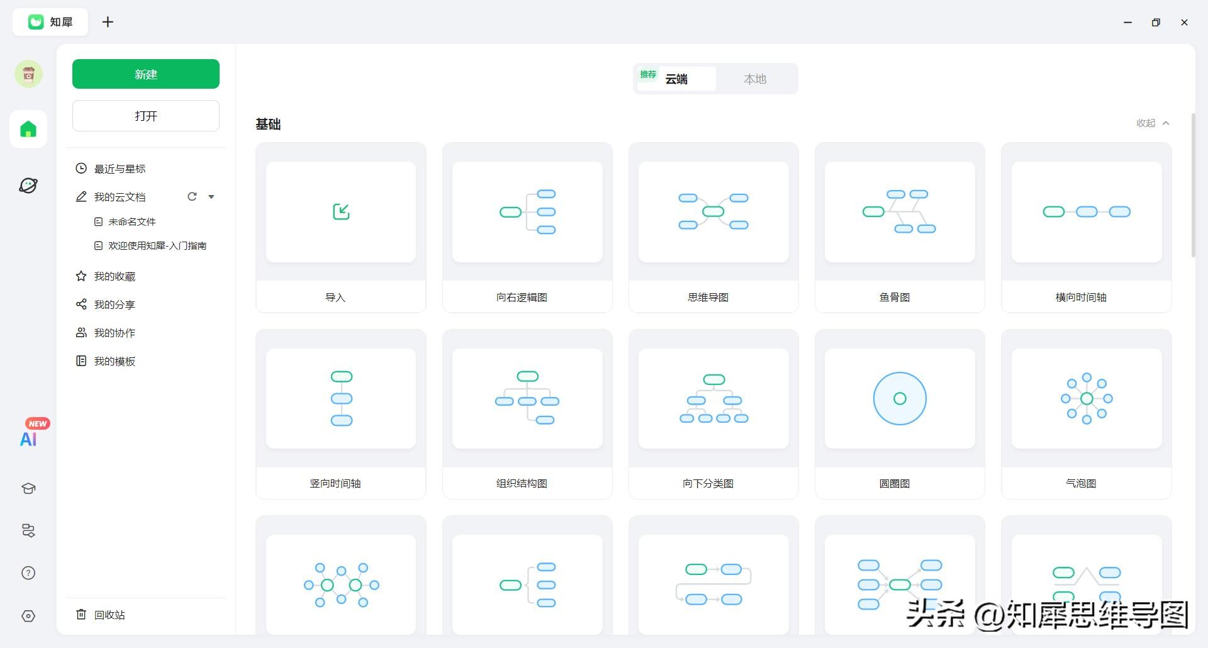Click the 打开 button
The image size is (1208, 648).
[146, 116]
